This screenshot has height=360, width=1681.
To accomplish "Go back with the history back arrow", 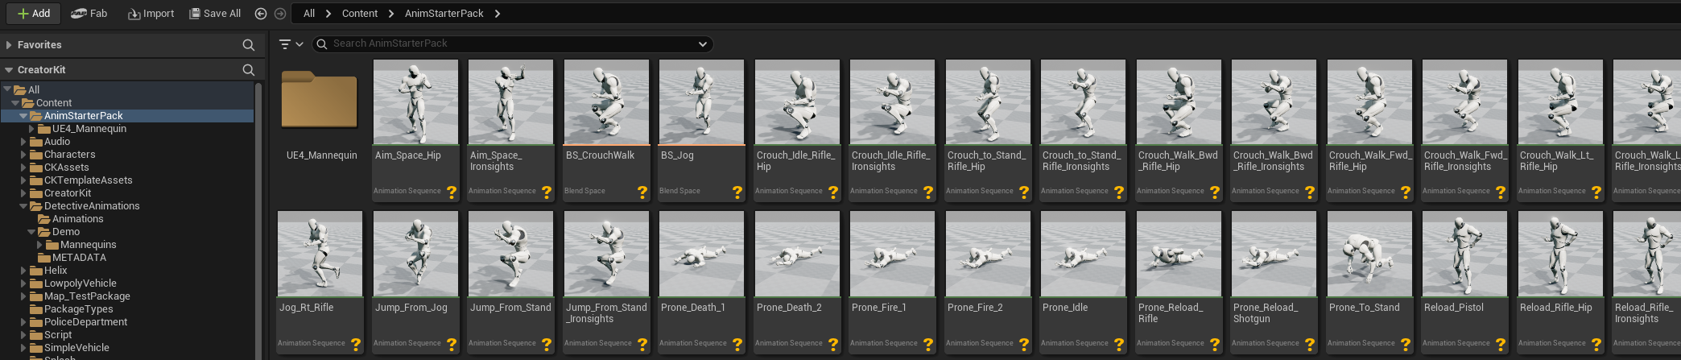I will pyautogui.click(x=261, y=14).
